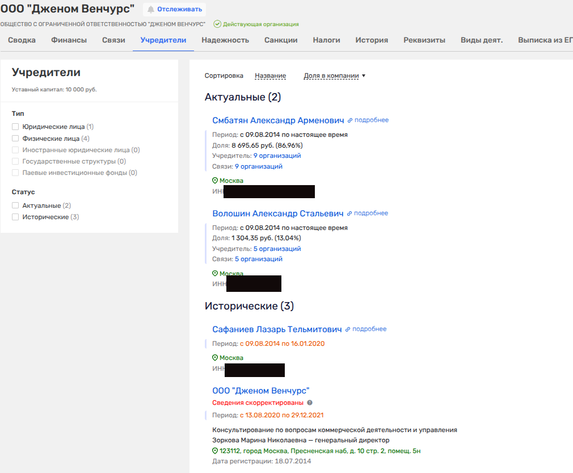This screenshot has height=473, width=573.
Task: Open the historical ООО "Дженом Венчурс" founder link
Action: click(260, 391)
